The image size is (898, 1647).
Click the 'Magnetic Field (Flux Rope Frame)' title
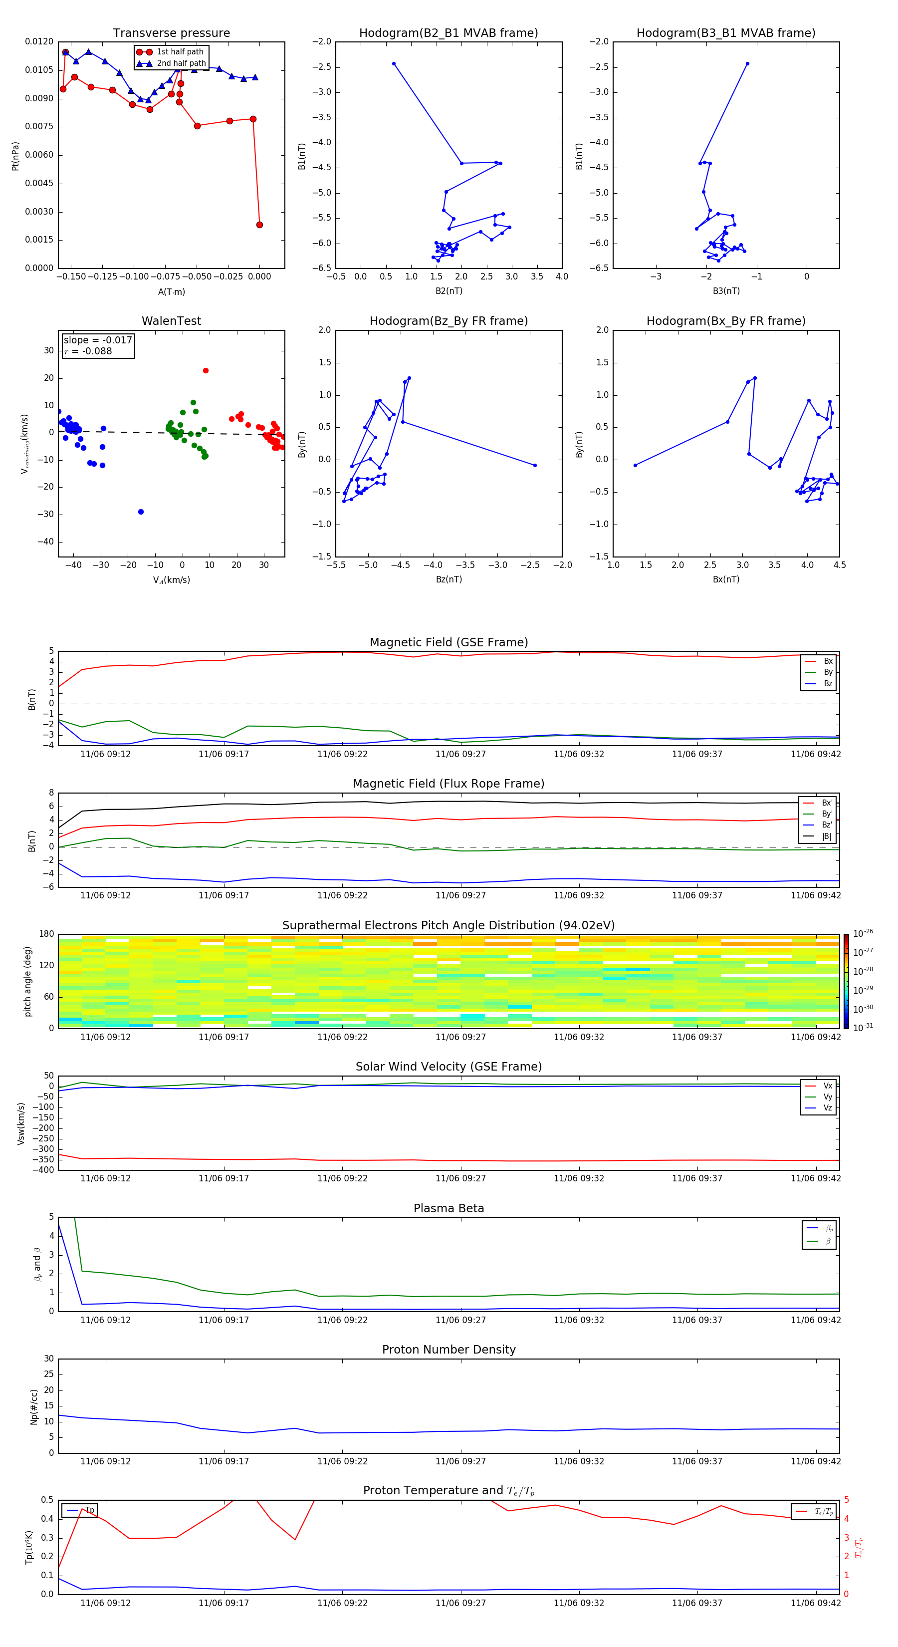449,784
